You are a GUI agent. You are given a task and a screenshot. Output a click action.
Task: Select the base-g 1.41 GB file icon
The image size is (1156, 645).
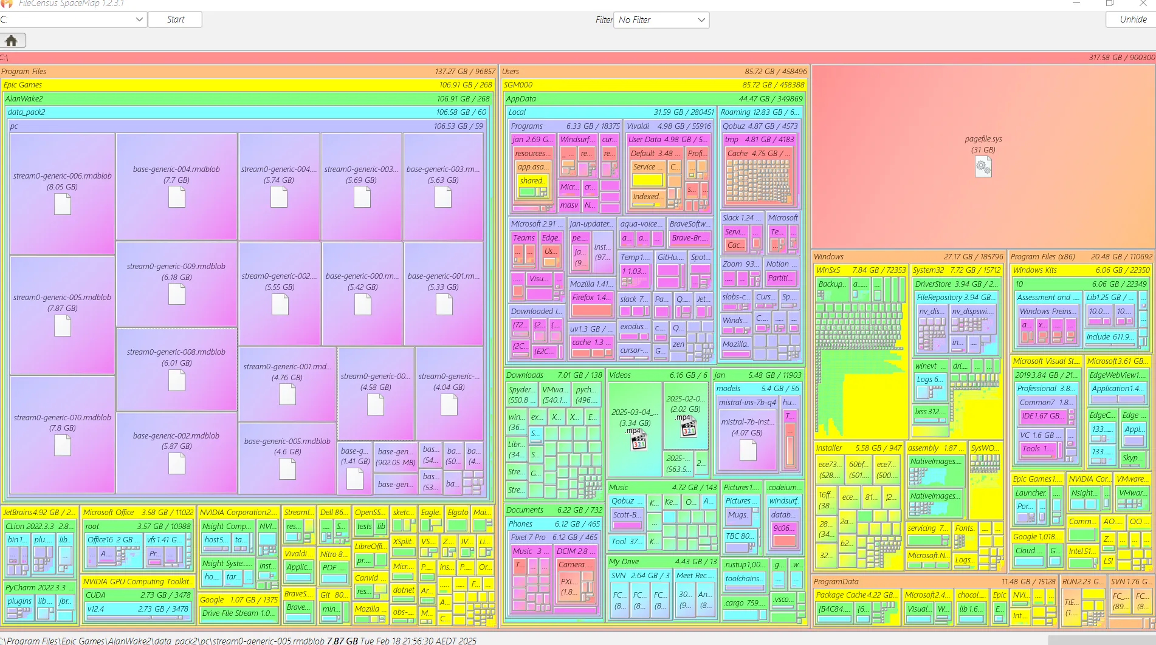[355, 479]
